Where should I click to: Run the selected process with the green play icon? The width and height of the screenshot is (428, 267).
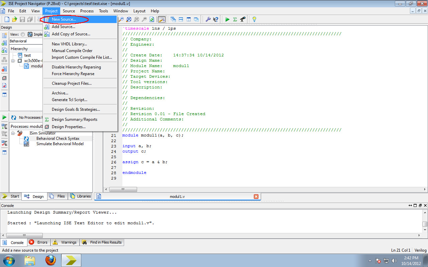(227, 19)
